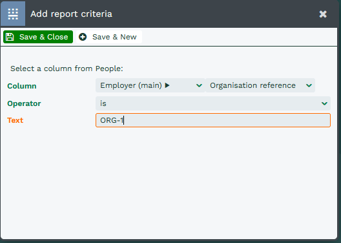Click into the Text field containing ORG-1
The height and width of the screenshot is (243, 341).
pyautogui.click(x=213, y=120)
